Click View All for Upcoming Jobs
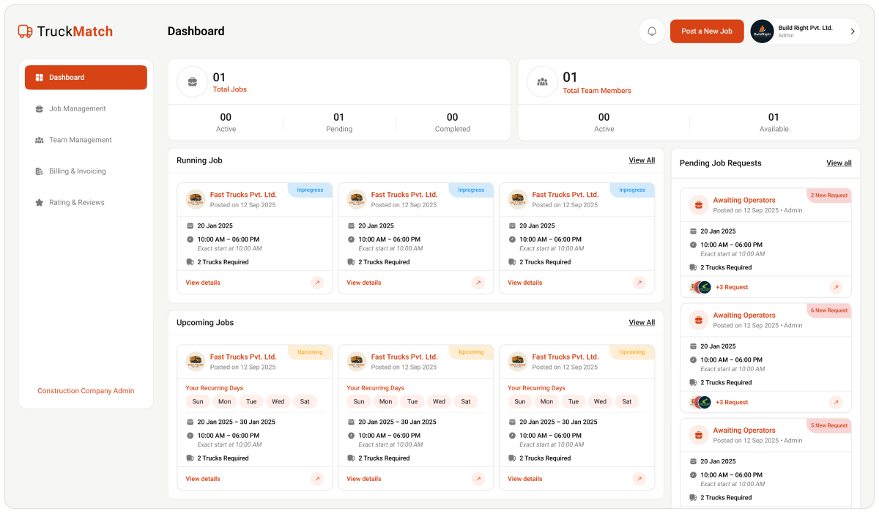The image size is (879, 514). [x=642, y=322]
